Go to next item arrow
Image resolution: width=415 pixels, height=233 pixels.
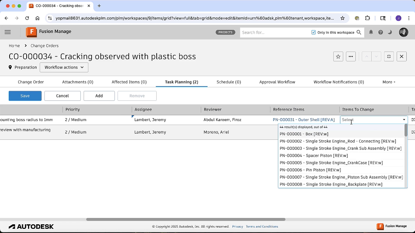click(376, 57)
